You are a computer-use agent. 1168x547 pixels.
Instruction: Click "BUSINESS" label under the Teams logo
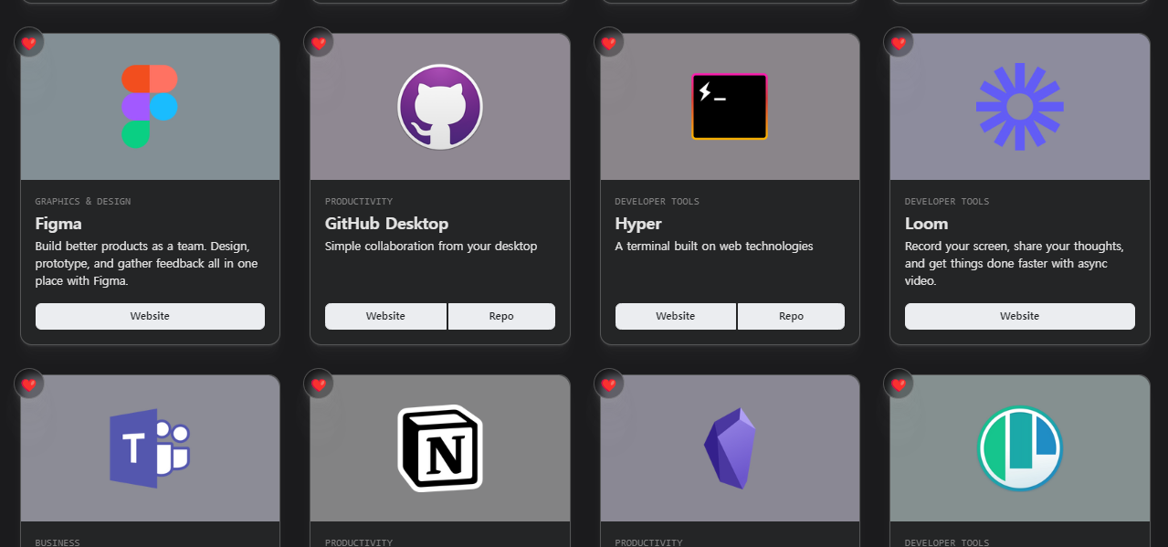click(x=58, y=542)
